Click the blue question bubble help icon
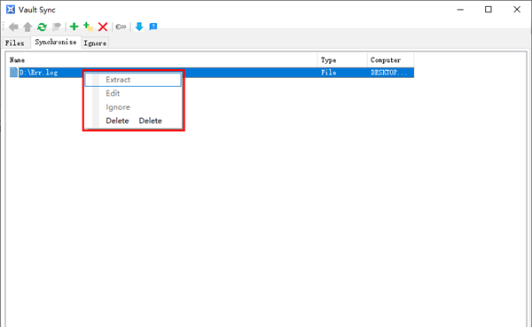Viewport: 532px width, 327px height. tap(153, 27)
